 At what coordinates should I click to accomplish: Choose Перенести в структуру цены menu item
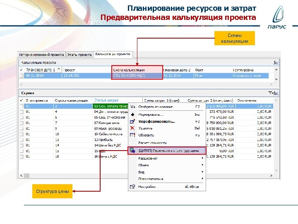pyautogui.click(x=167, y=151)
